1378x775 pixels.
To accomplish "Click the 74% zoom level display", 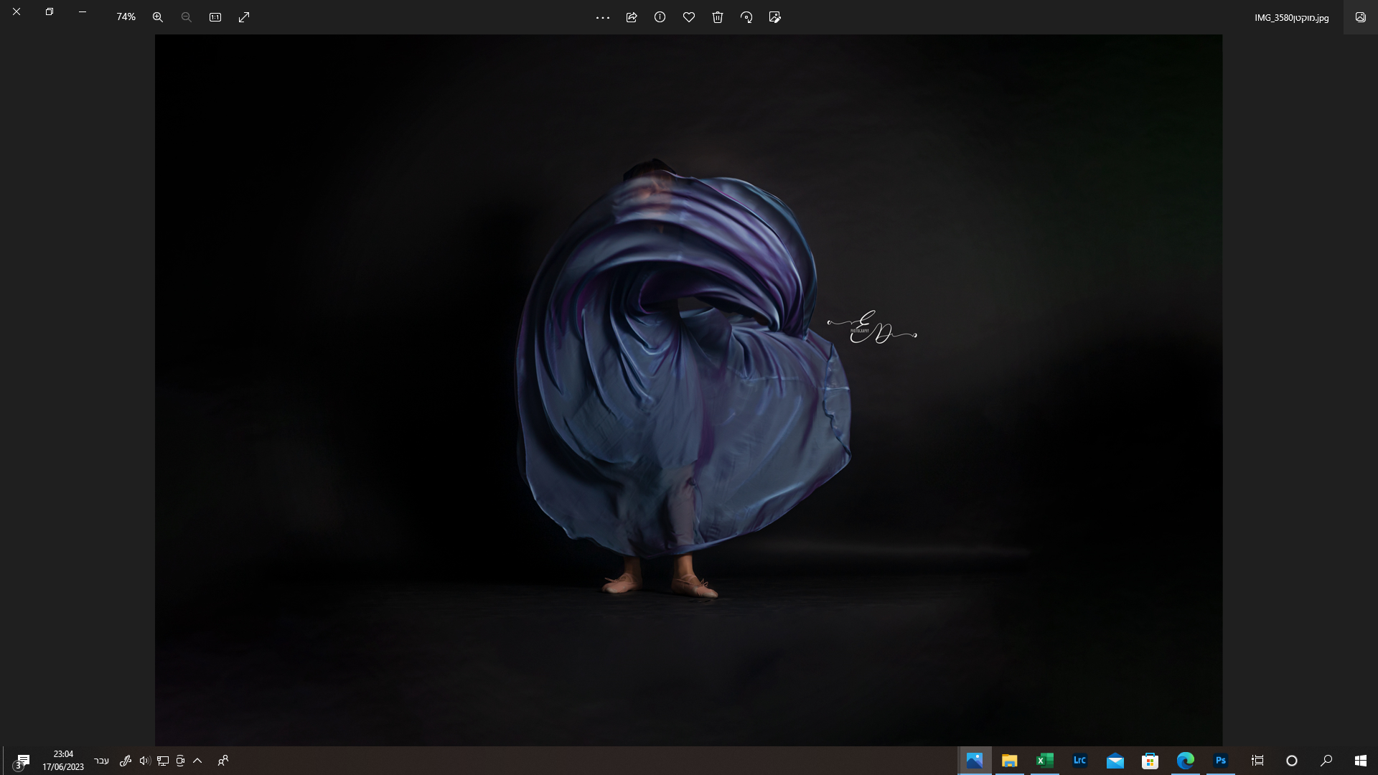I will [x=126, y=17].
